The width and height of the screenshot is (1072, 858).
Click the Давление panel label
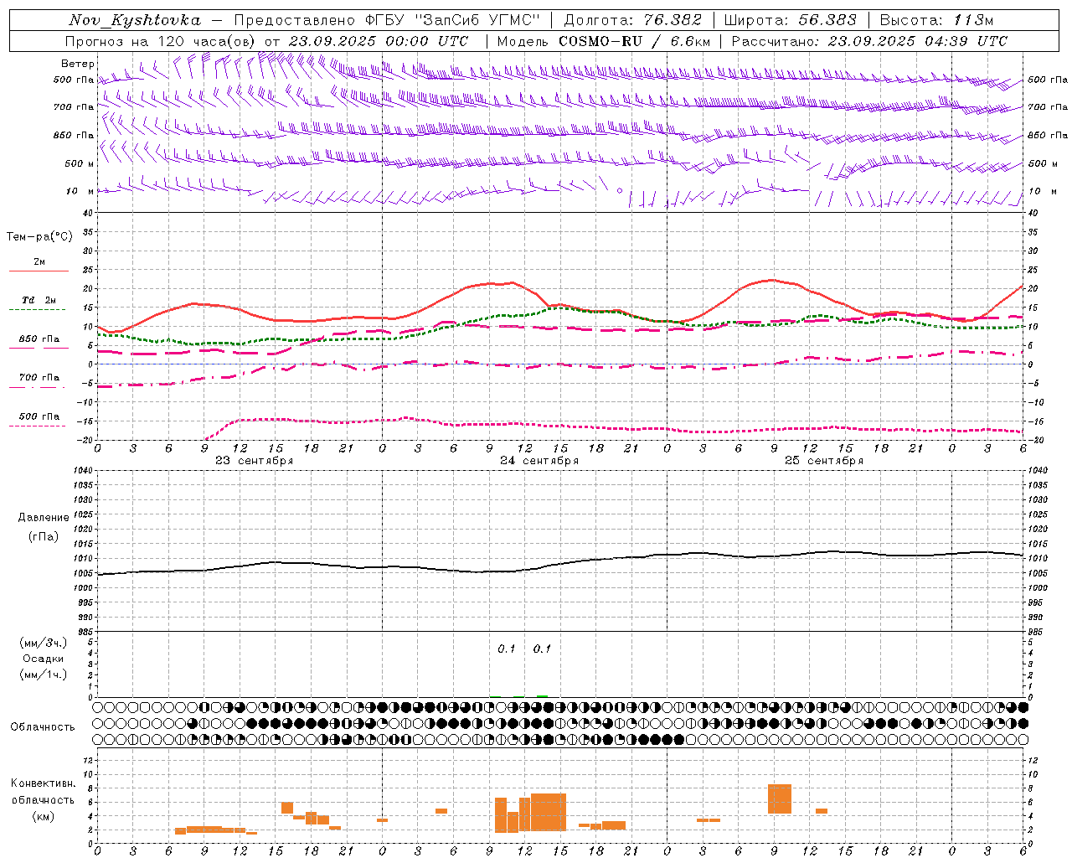[44, 518]
